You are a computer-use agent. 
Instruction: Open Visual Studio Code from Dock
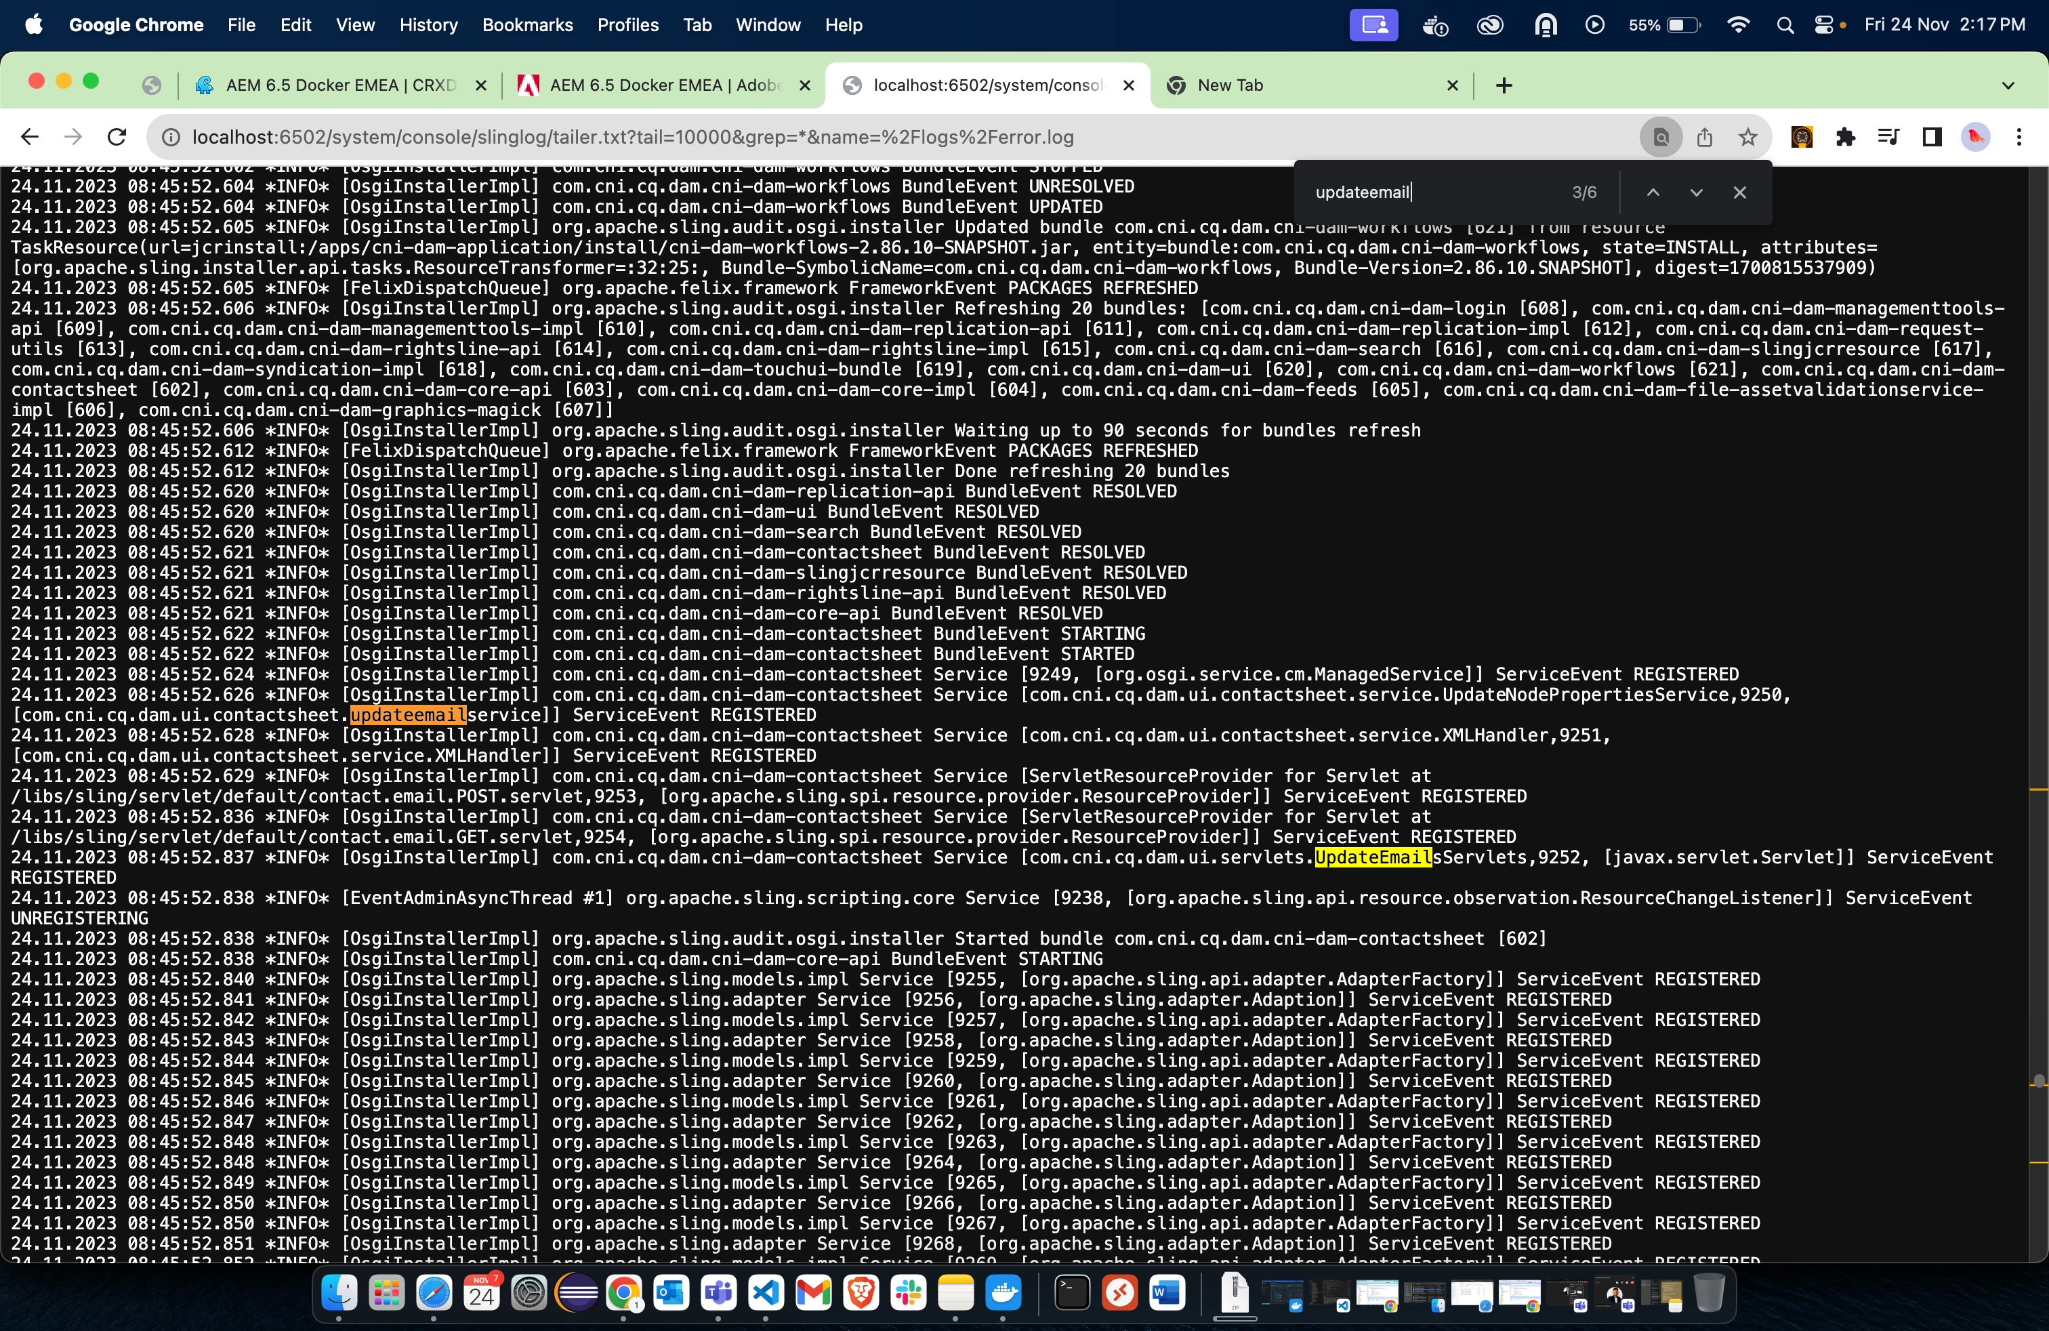click(766, 1293)
